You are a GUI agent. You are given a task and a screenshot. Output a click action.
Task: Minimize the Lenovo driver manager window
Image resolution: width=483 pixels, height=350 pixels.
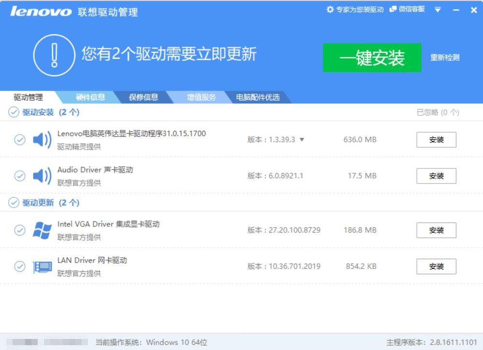pyautogui.click(x=456, y=10)
